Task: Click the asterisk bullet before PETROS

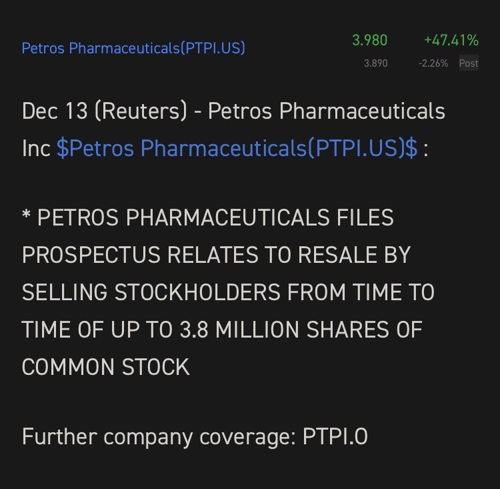Action: (26, 214)
